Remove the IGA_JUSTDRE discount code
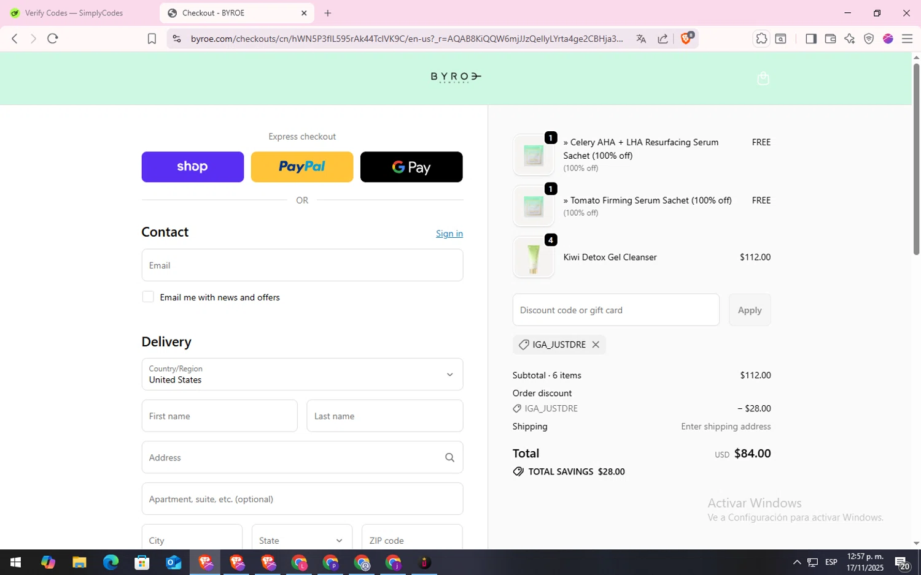 pyautogui.click(x=596, y=345)
